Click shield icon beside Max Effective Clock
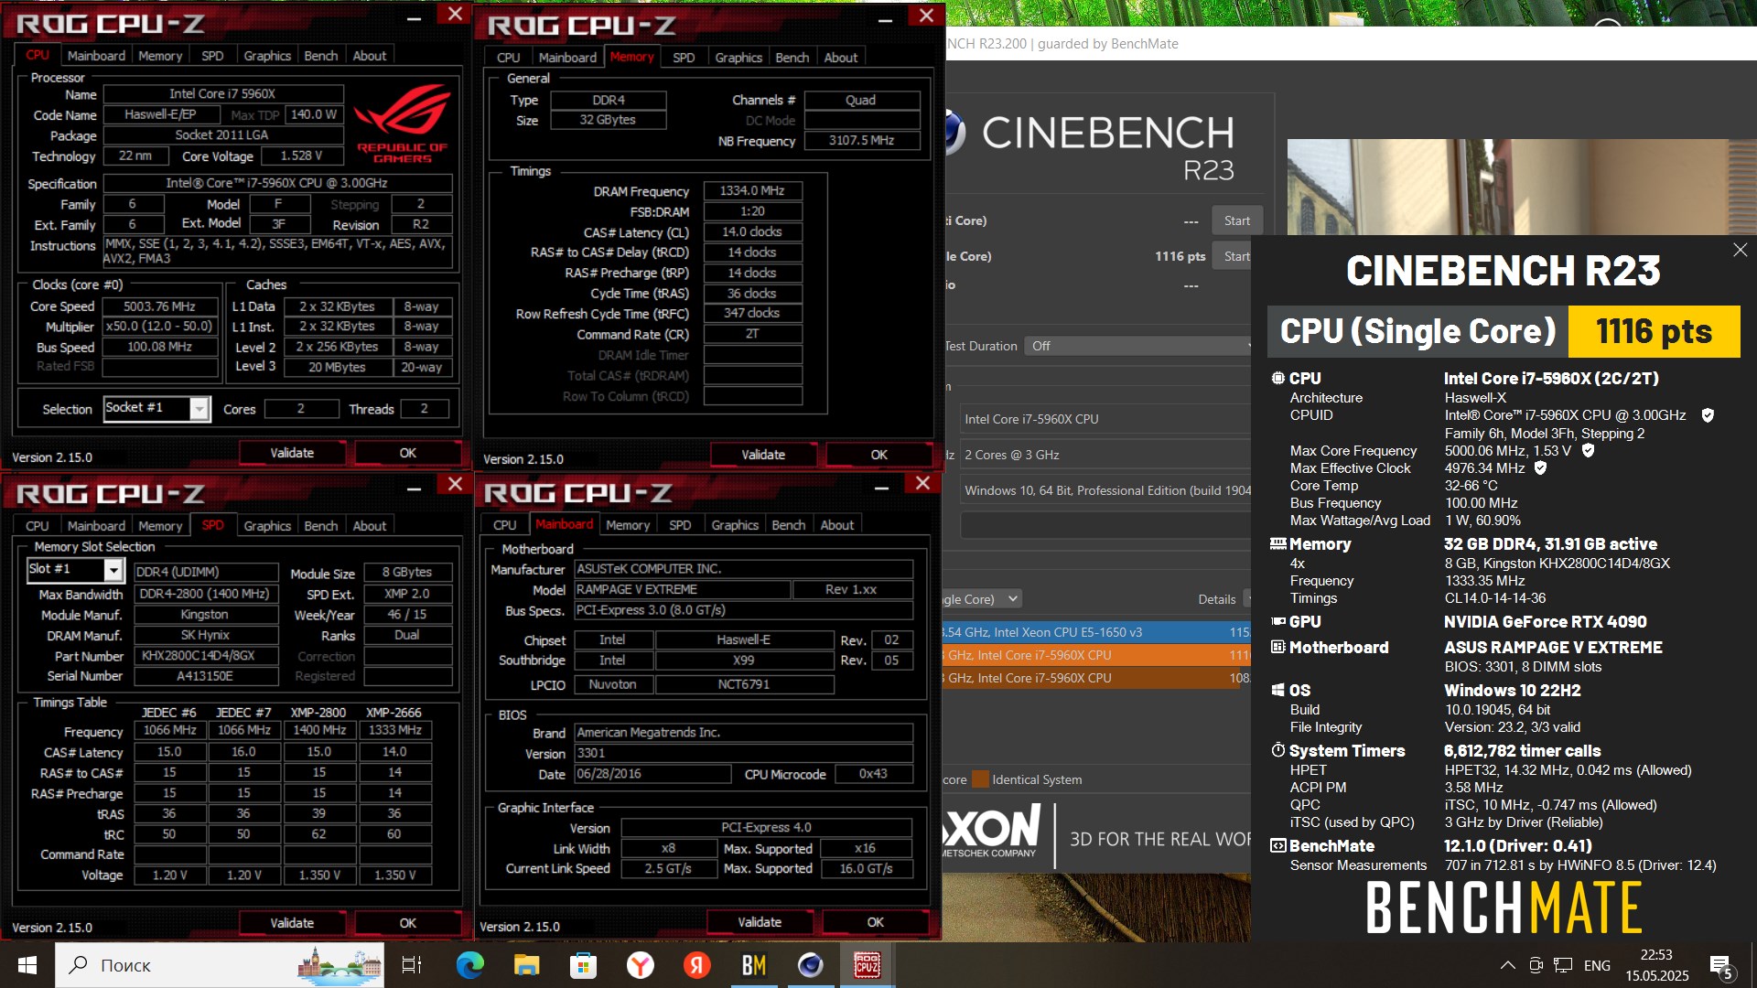Viewport: 1757px width, 988px height. 1540,468
